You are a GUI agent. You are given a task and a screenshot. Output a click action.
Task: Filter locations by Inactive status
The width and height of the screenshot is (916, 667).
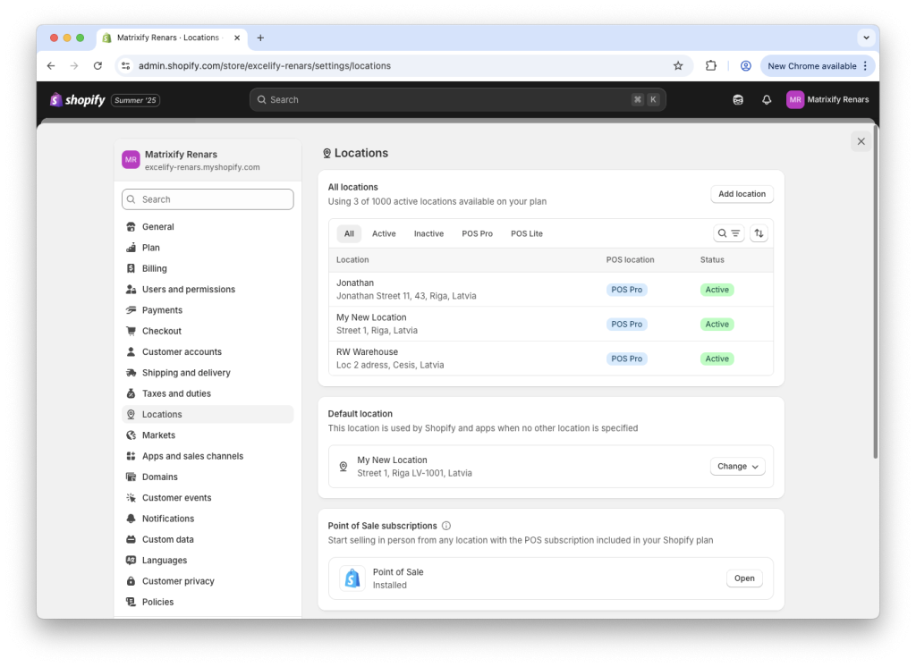pos(428,232)
